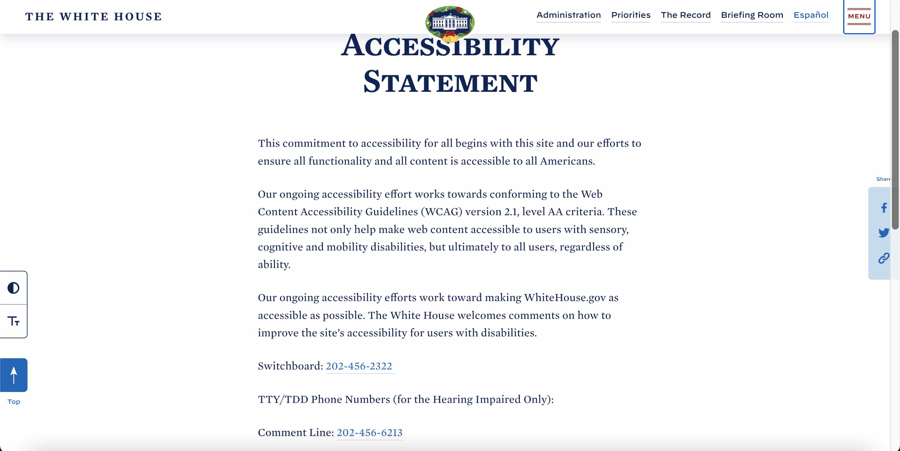900x451 pixels.
Task: Click the White House seal logo
Action: [450, 22]
